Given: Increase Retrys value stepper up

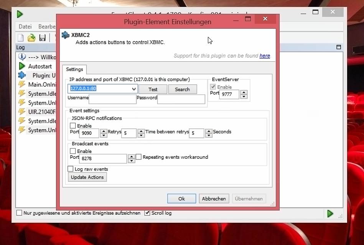Looking at the screenshot, I should [x=141, y=131].
